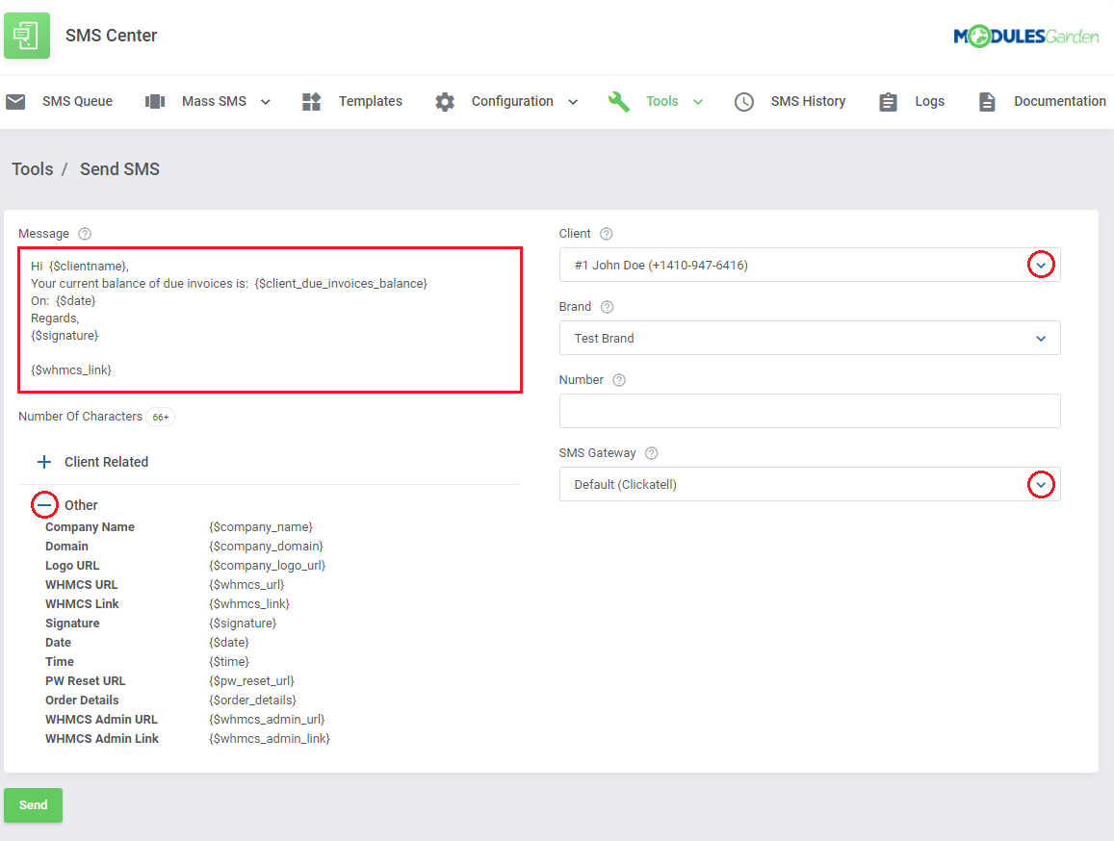Screen dimensions: 1114x841
Task: Click the Number help question mark icon
Action: 619,380
